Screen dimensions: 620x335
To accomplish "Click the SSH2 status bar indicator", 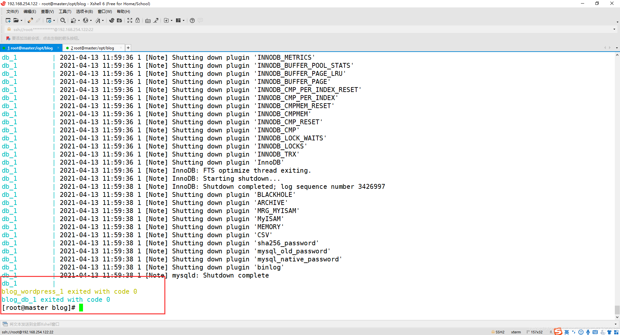I will click(498, 332).
